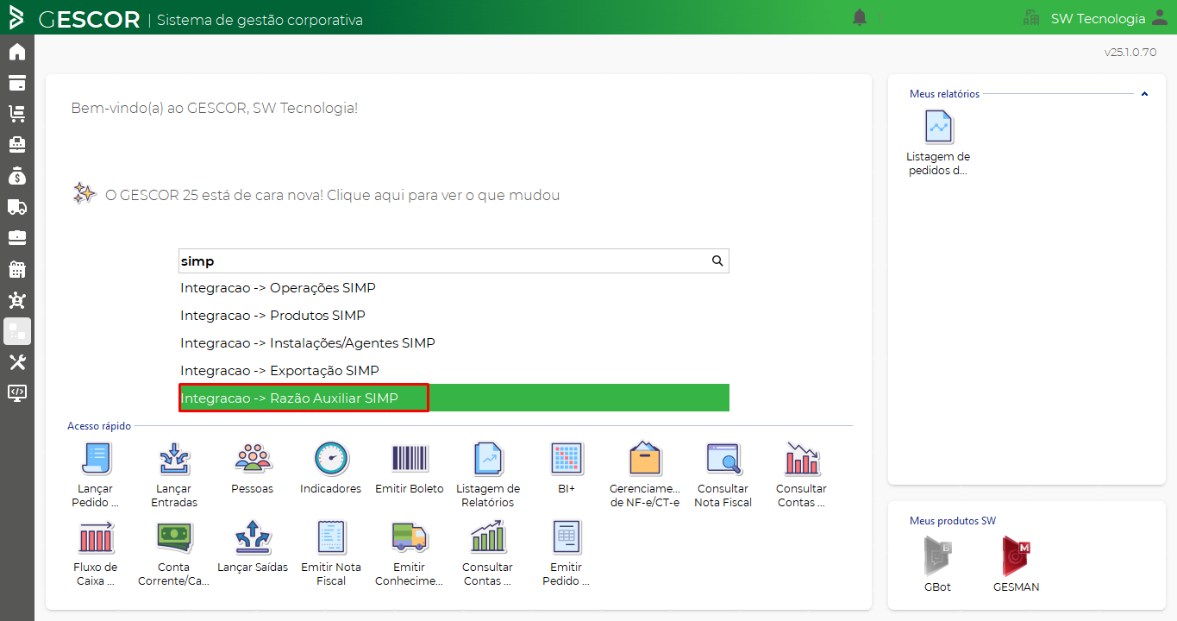Open the bug-shaped sidebar icon

(x=17, y=300)
